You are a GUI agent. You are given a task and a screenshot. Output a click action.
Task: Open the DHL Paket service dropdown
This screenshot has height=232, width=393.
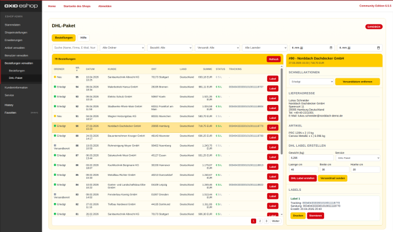tap(358, 158)
